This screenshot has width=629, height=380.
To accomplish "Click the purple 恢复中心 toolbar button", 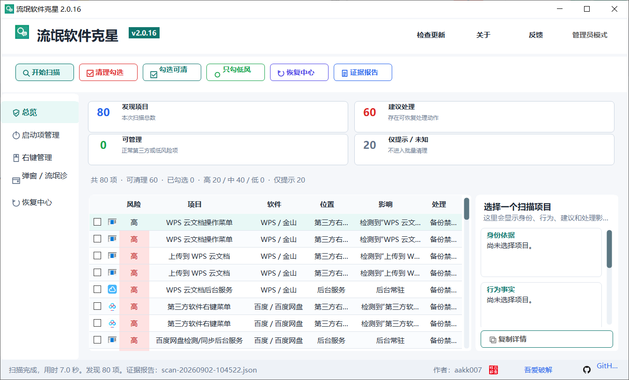I will tap(299, 73).
